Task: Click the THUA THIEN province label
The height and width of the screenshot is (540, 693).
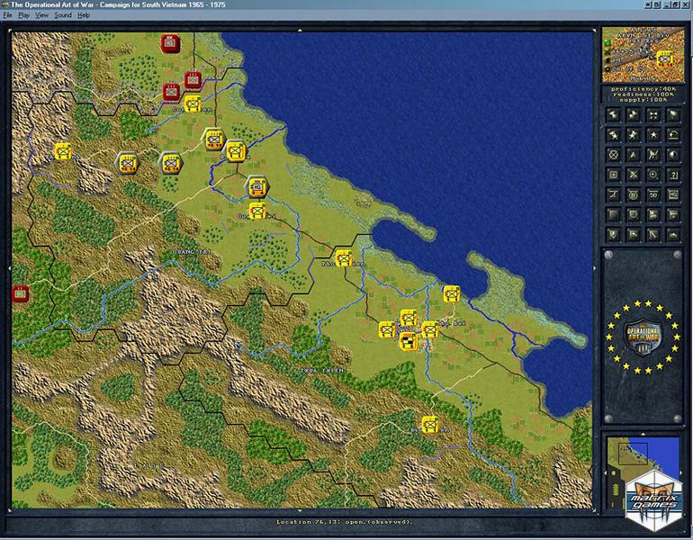Action: coord(322,370)
